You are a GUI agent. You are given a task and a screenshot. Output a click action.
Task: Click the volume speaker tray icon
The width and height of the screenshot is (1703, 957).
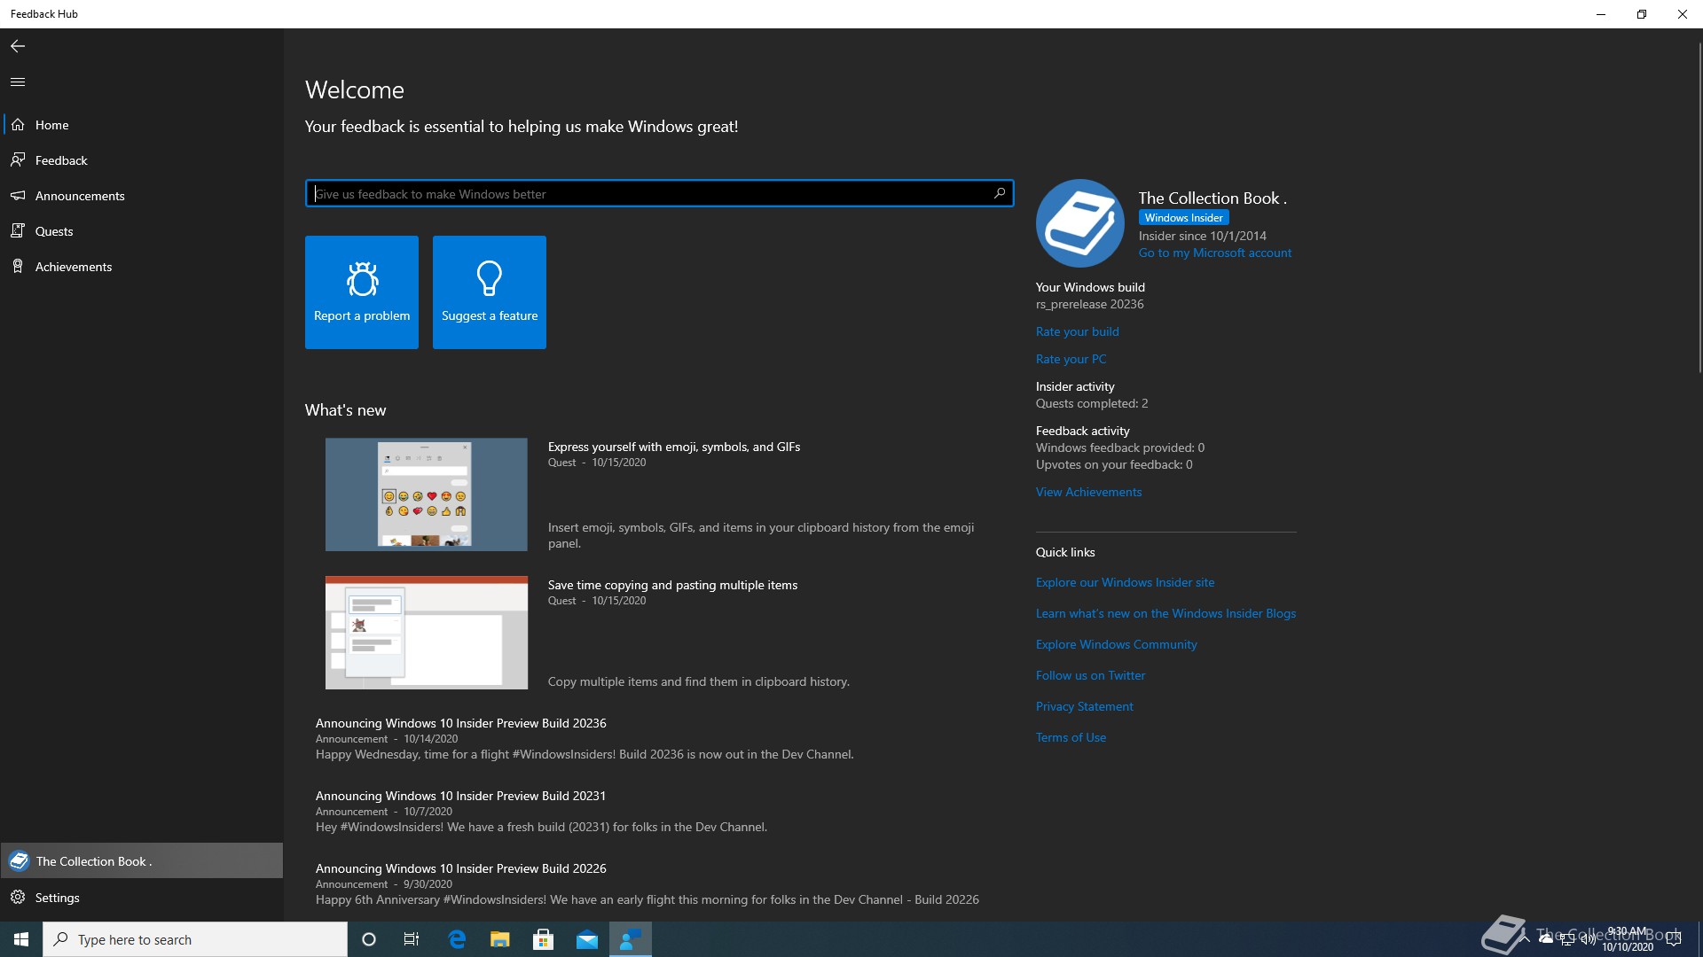click(1589, 939)
